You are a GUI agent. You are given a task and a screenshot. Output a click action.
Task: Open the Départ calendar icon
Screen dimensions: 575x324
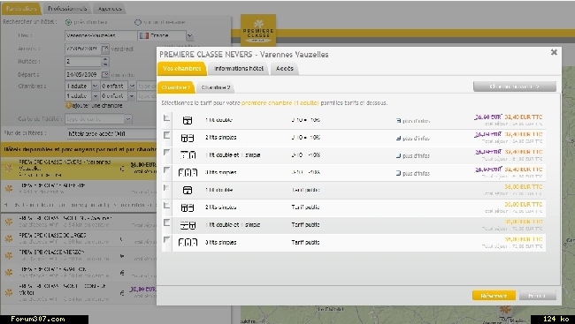[105, 74]
